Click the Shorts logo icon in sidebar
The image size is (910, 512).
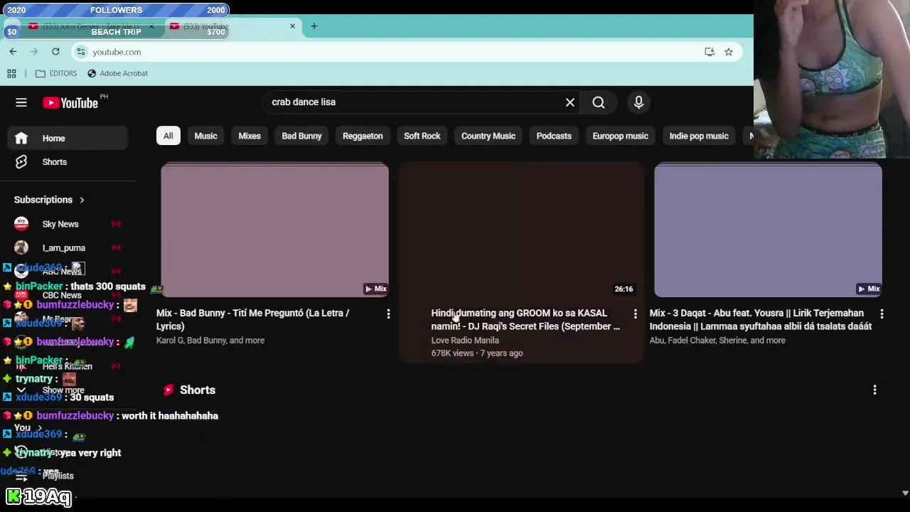point(21,162)
